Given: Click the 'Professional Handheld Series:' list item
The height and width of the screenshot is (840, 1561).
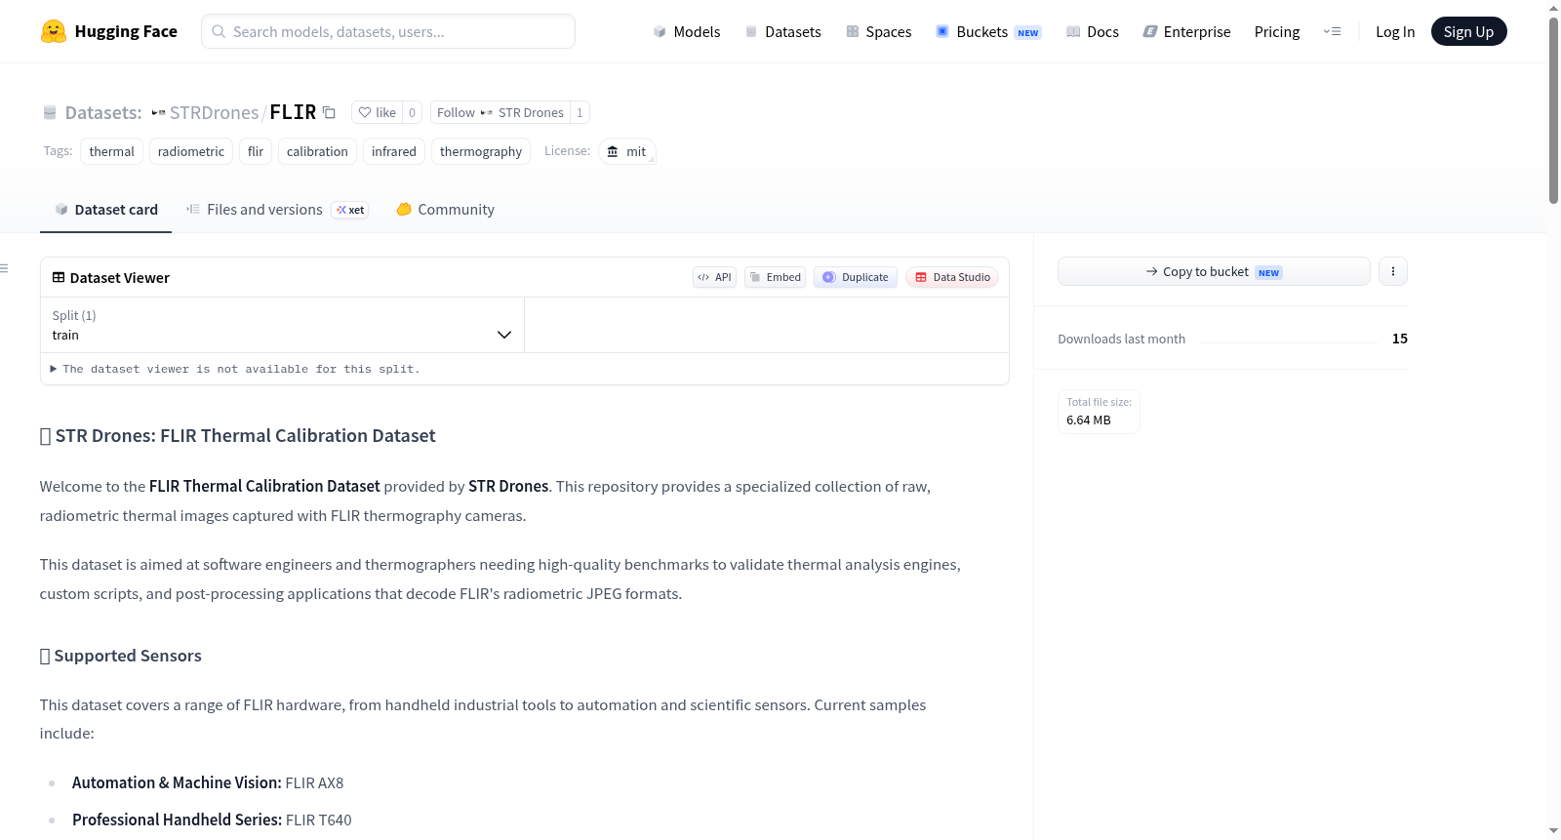Looking at the screenshot, I should click(x=212, y=820).
